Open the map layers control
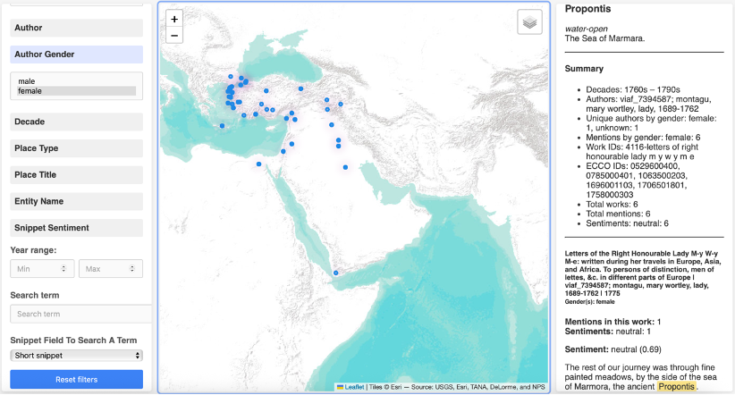 click(529, 23)
